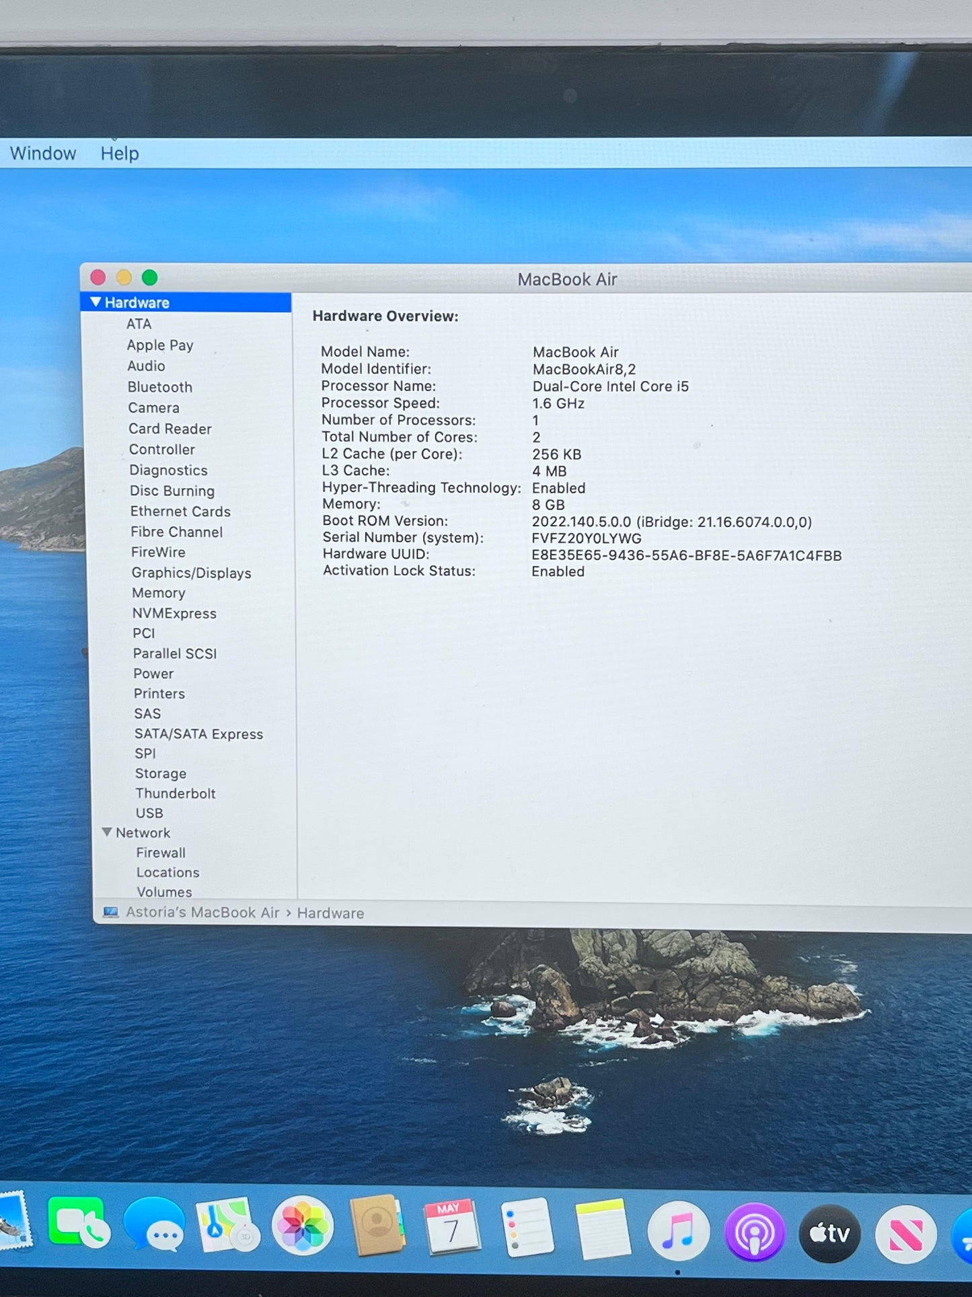The image size is (972, 1297).
Task: Select Volumes under Network
Action: [x=164, y=892]
